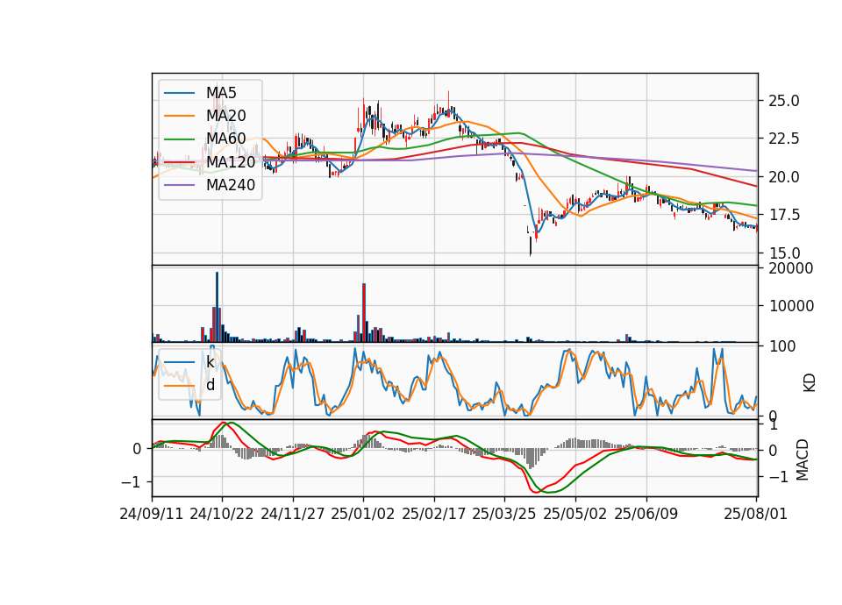
Task: Click the 25/01/02 date label
Action: coord(363,514)
